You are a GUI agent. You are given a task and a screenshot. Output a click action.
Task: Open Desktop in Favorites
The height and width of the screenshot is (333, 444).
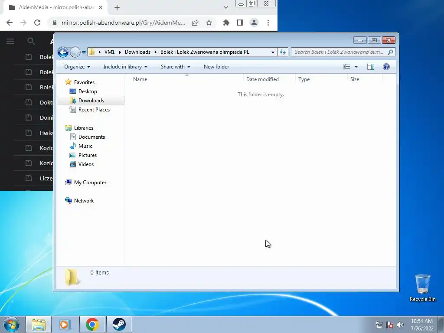[88, 91]
